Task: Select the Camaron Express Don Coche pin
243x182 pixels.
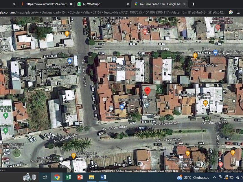Action: click(188, 154)
